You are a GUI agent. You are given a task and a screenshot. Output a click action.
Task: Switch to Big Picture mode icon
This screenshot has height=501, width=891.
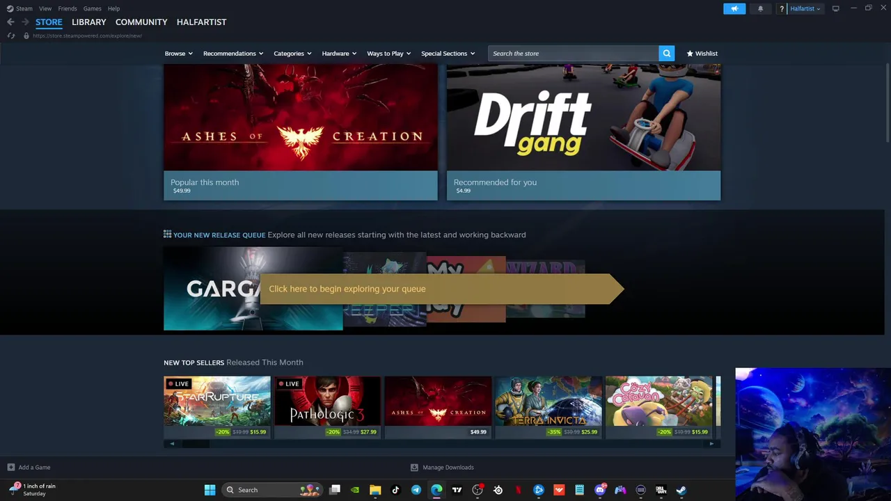835,8
